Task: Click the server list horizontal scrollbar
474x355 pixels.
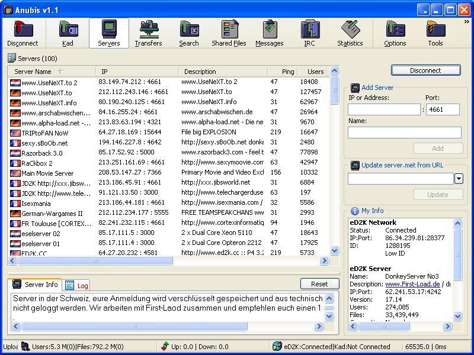Action: coord(95,261)
